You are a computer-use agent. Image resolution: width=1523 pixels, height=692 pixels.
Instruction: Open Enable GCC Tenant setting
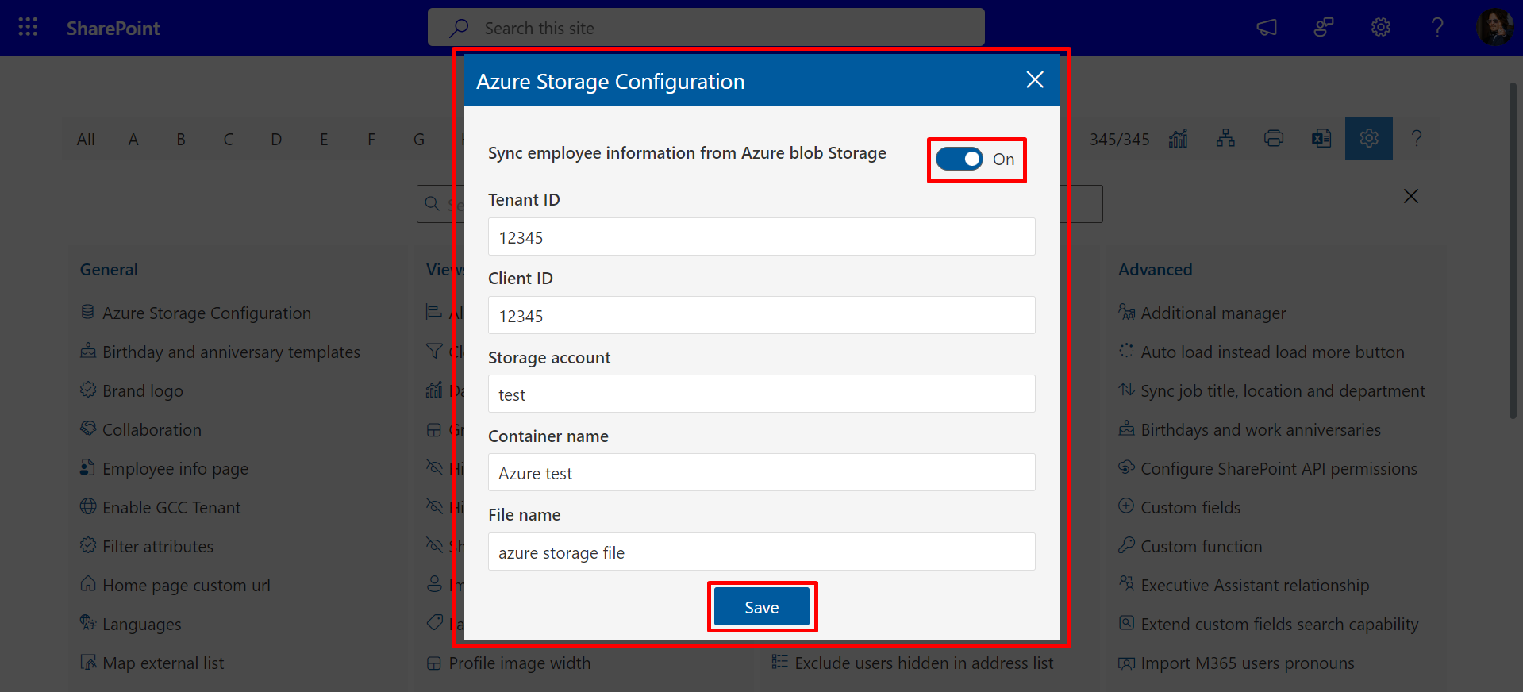pos(171,508)
